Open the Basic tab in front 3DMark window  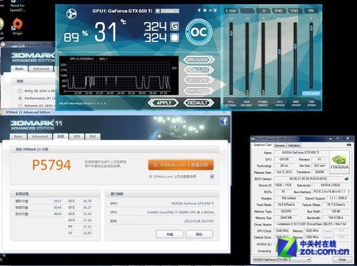pos(19,136)
